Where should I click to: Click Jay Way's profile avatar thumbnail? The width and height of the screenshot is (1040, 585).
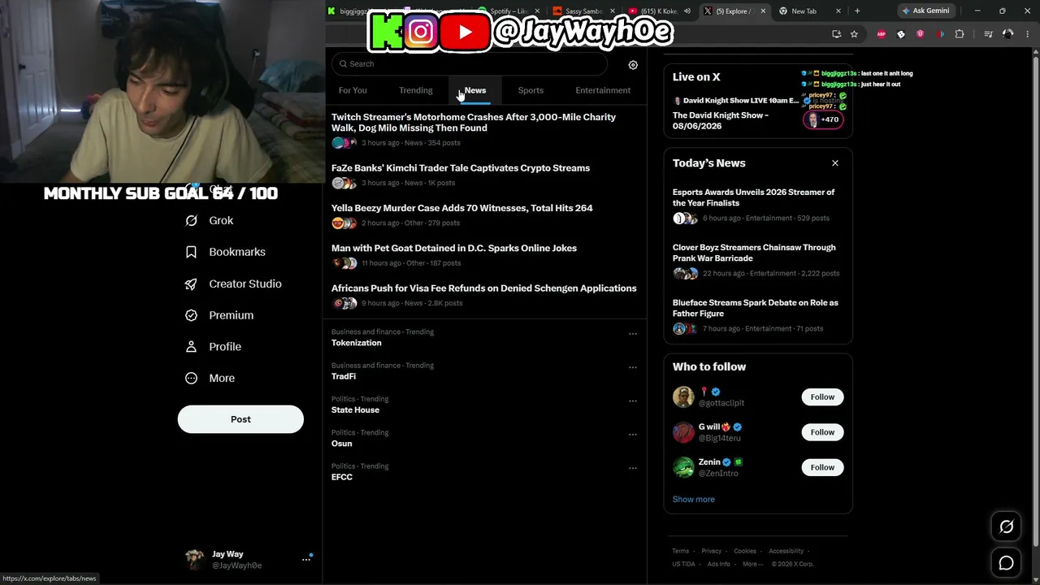[x=195, y=559]
